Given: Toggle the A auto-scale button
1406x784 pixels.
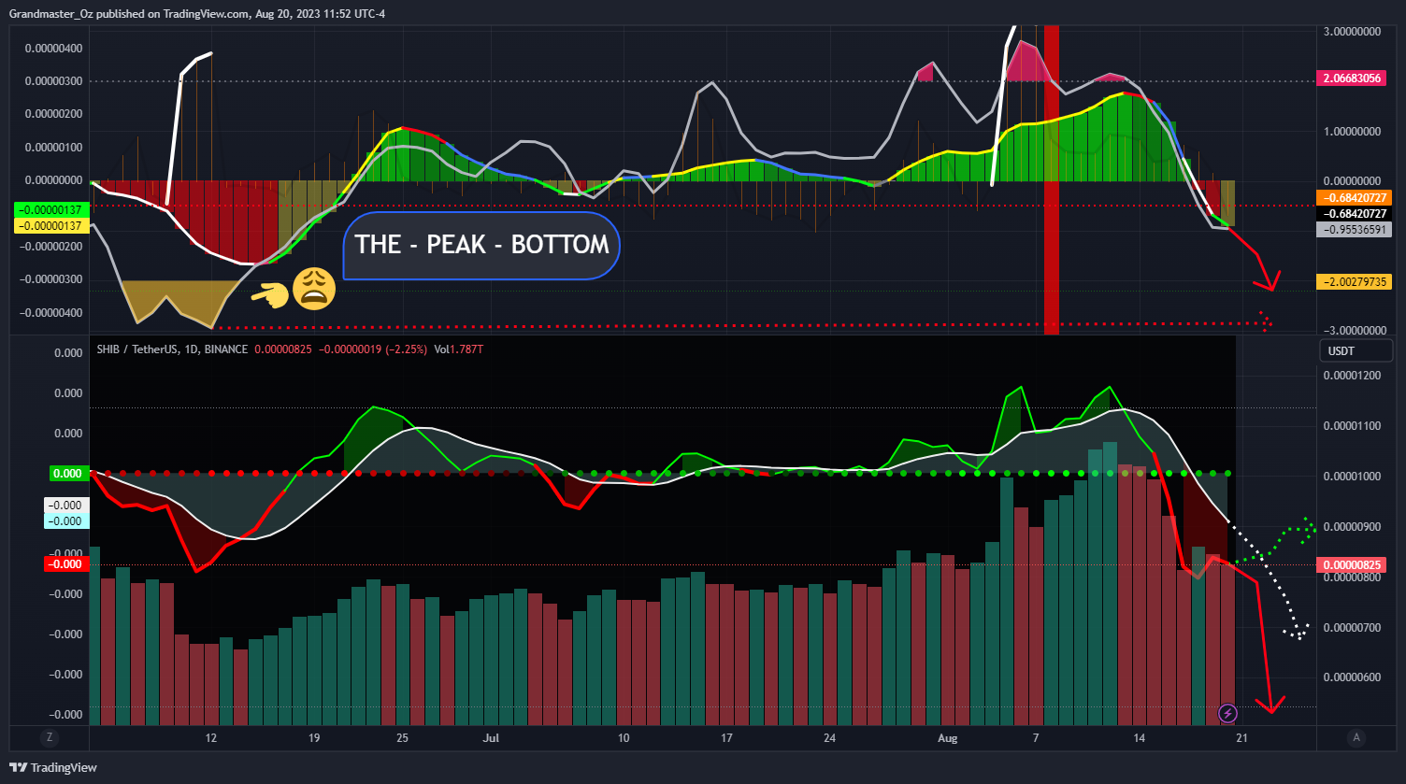Looking at the screenshot, I should click(1356, 737).
